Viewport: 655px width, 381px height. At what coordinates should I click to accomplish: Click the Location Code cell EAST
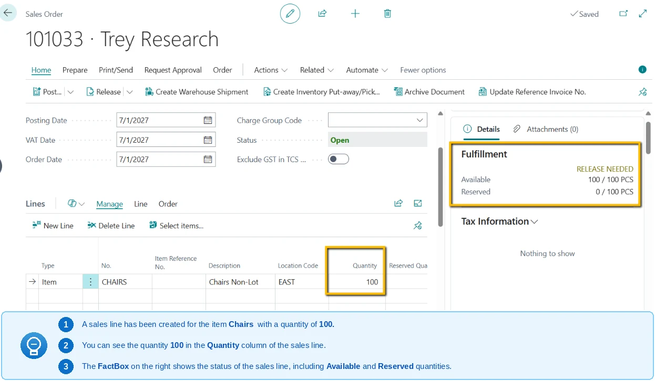pyautogui.click(x=302, y=282)
